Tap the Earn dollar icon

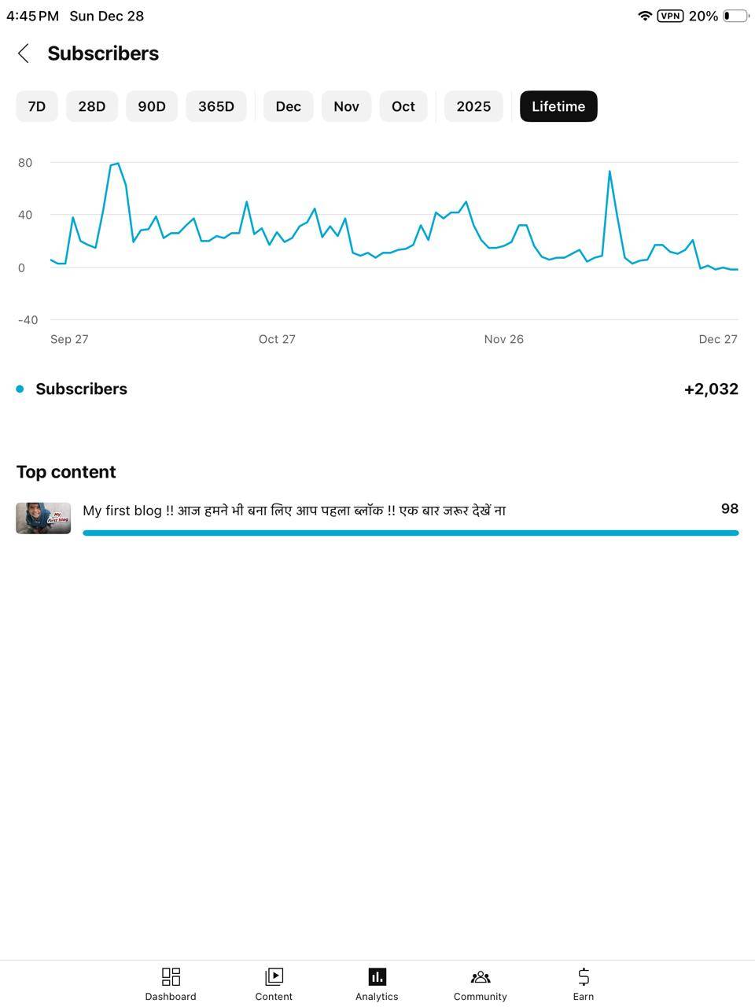point(584,976)
